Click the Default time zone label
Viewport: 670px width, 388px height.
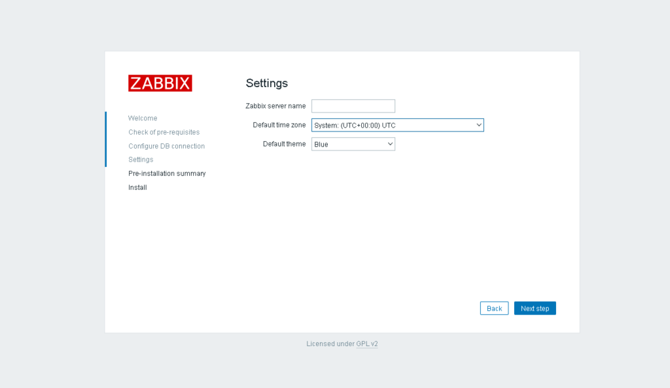[x=279, y=125]
